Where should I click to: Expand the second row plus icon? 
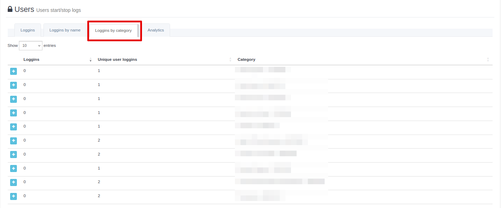pos(13,85)
